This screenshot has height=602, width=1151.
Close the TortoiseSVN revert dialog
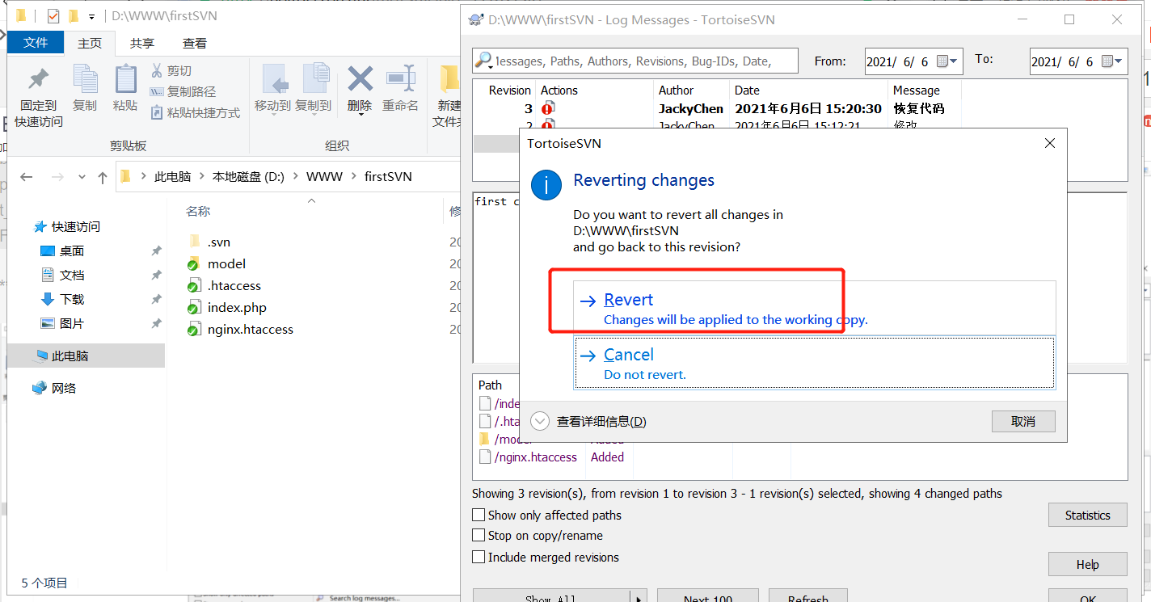[x=1049, y=144]
